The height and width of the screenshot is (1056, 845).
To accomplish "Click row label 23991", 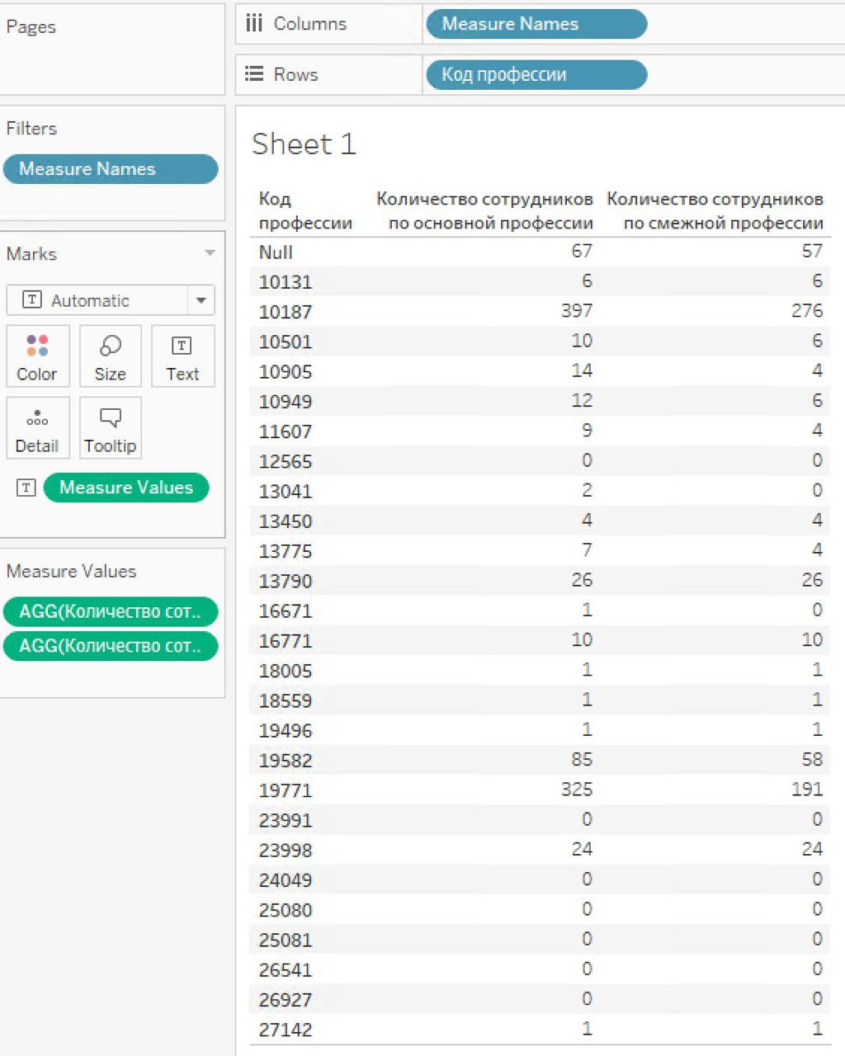I will tap(286, 820).
